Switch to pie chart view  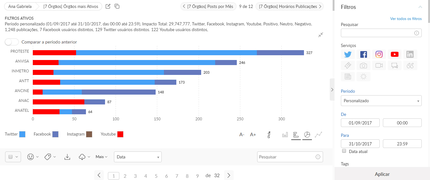click(307, 135)
